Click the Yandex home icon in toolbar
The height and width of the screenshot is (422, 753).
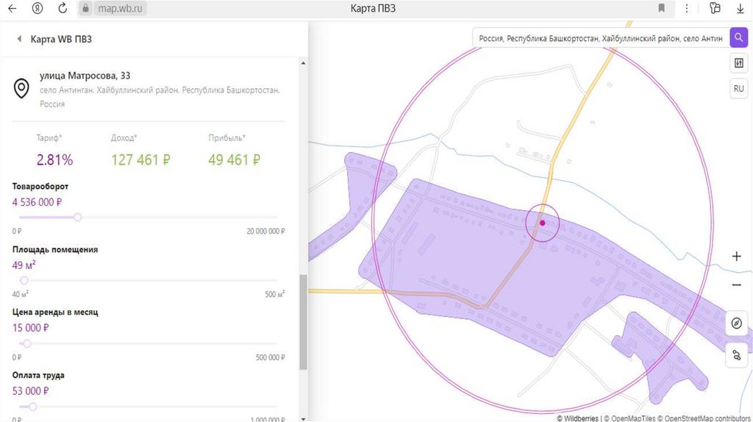(37, 8)
